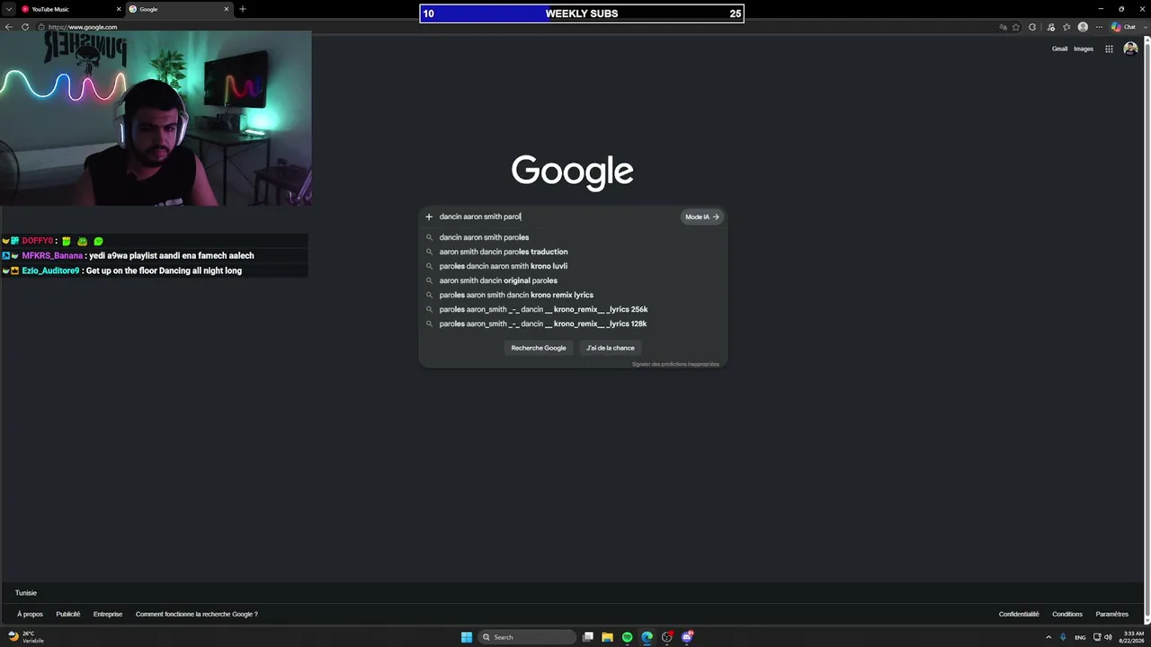Click the address bar showing google.com

coord(522,27)
